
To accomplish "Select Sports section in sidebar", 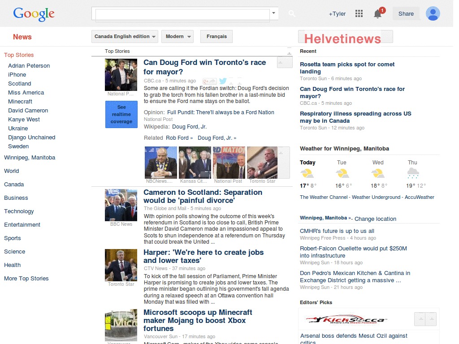I will [x=13, y=238].
